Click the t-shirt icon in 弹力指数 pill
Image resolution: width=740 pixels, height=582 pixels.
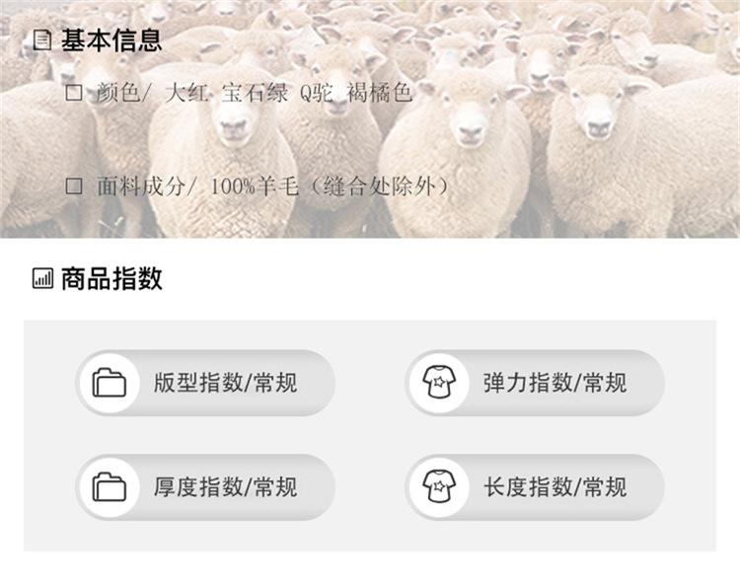point(439,383)
